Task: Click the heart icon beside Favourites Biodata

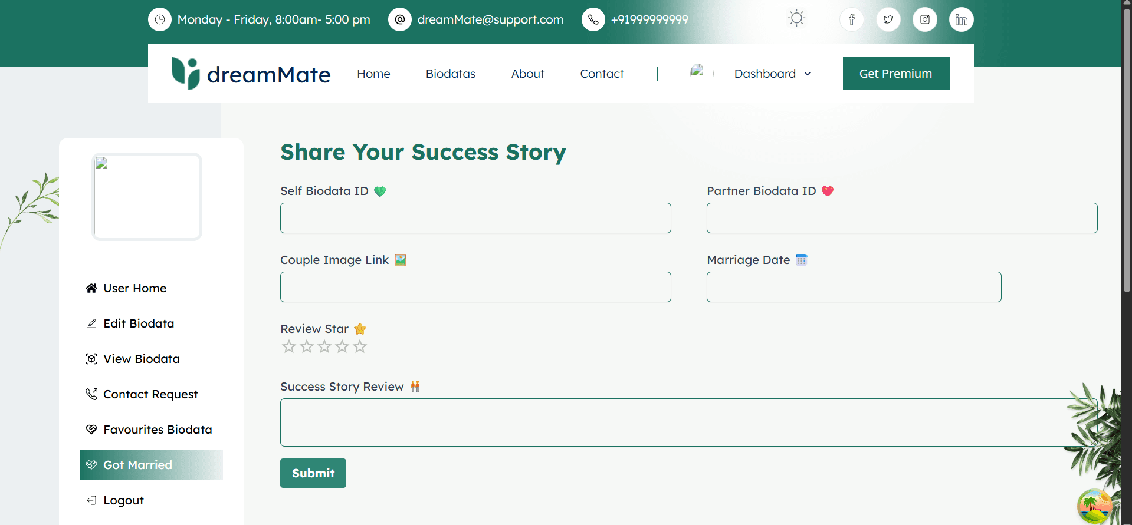Action: point(91,430)
